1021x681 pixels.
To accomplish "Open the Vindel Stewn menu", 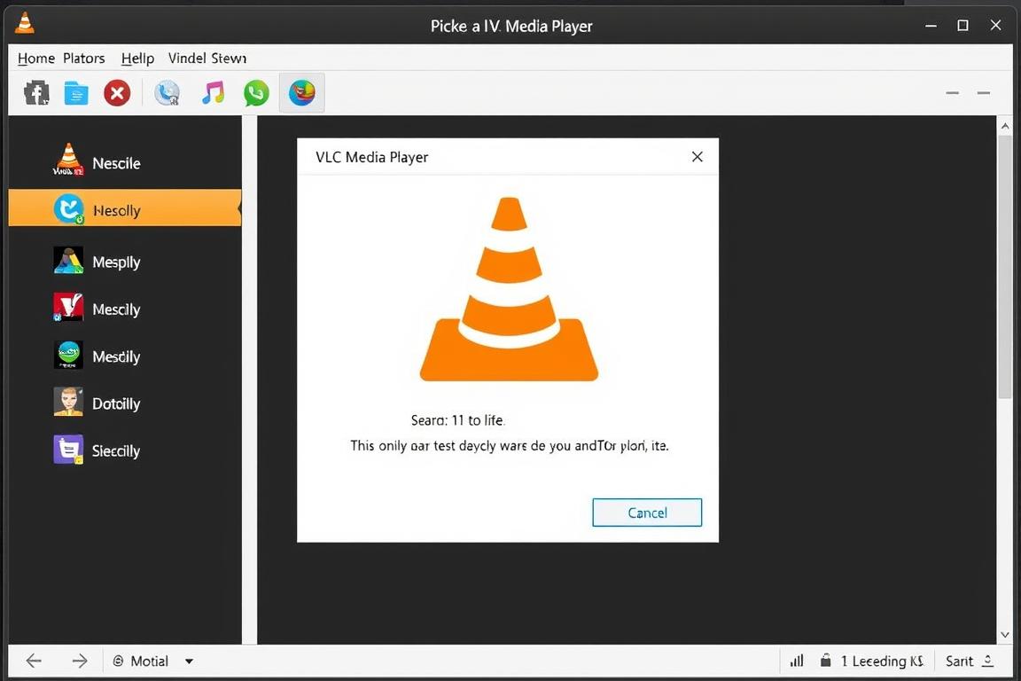I will click(x=207, y=58).
